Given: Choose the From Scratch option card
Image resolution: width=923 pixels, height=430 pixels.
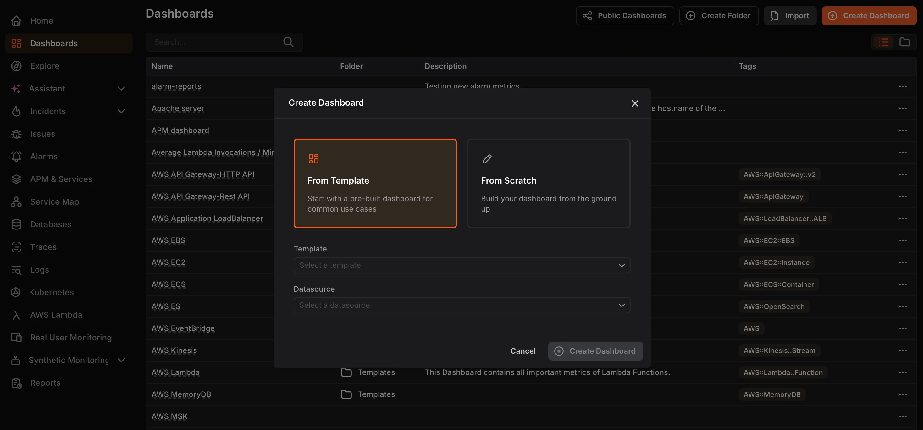Looking at the screenshot, I should 549,183.
